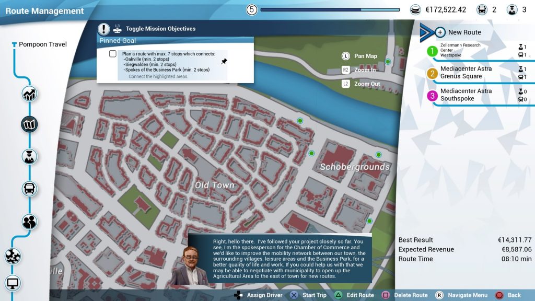
Task: Click Start Trip in bottom bar
Action: click(314, 295)
